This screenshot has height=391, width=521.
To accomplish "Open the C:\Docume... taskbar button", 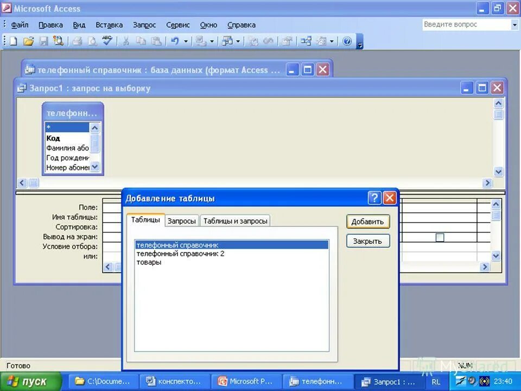I will tap(103, 382).
